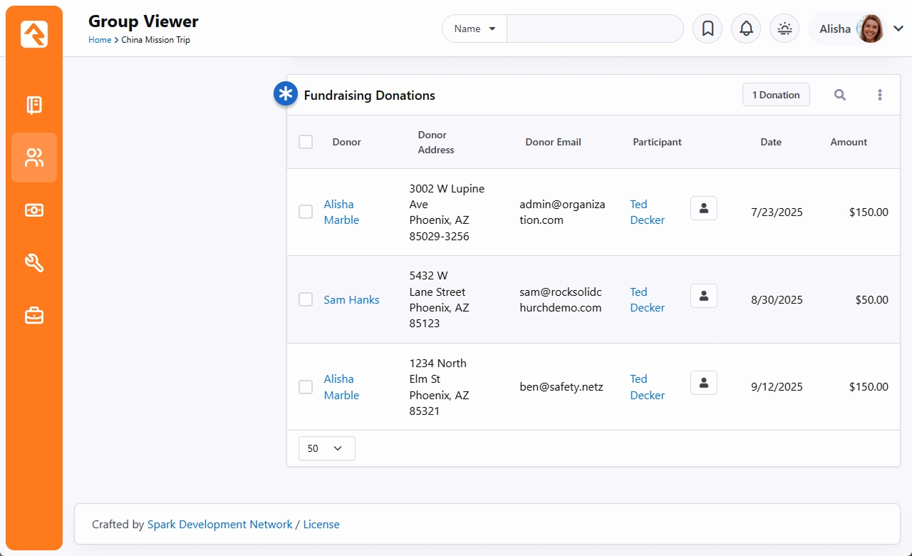Go to Home in the breadcrumb

click(100, 40)
